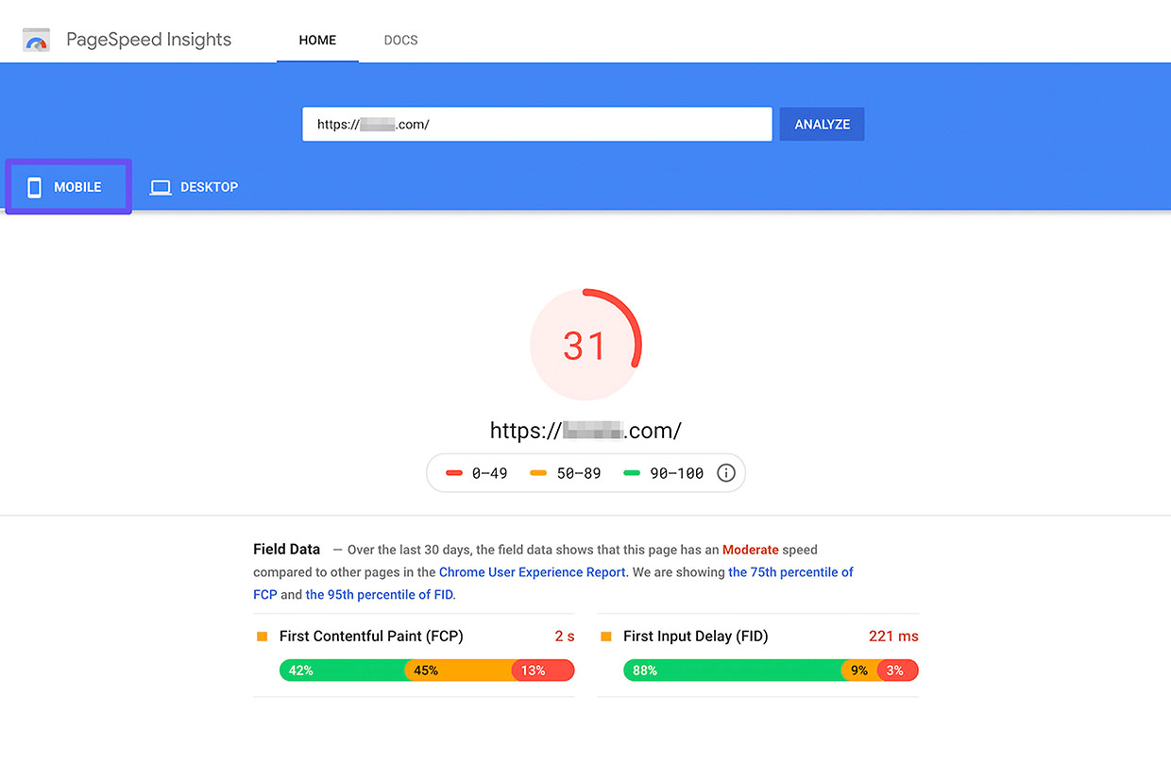The height and width of the screenshot is (781, 1171).
Task: Click the mobile phone icon
Action: tap(35, 187)
